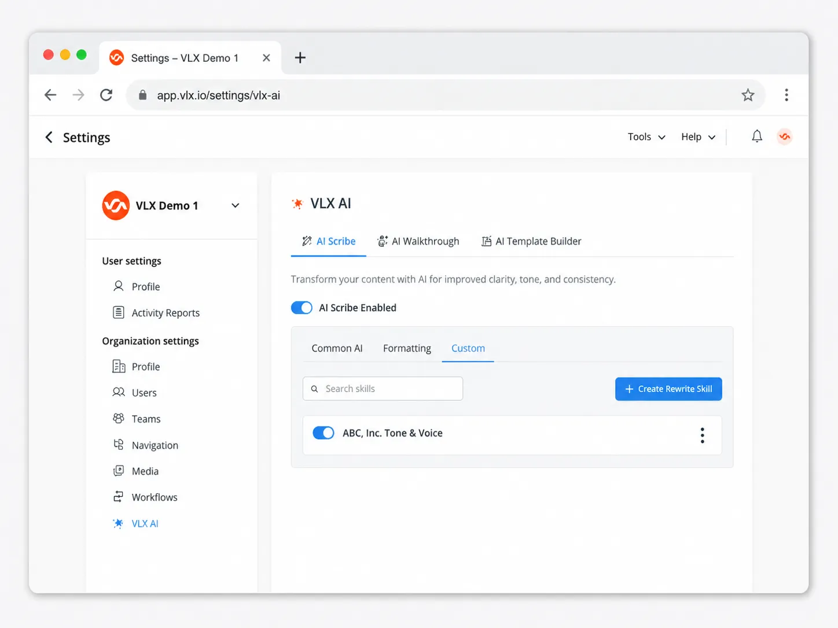
Task: Open notifications with the bell icon
Action: click(x=757, y=136)
